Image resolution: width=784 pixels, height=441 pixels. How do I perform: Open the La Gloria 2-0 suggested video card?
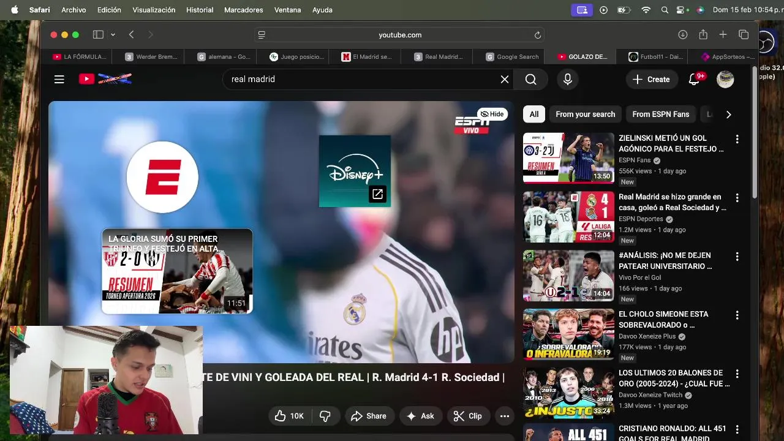pyautogui.click(x=177, y=271)
